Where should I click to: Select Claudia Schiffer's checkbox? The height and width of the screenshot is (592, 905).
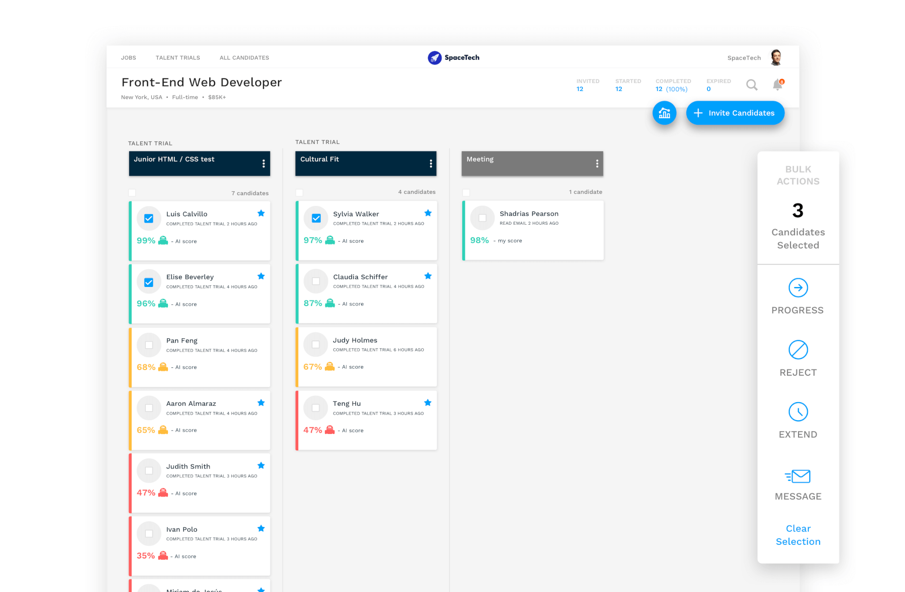tap(316, 281)
